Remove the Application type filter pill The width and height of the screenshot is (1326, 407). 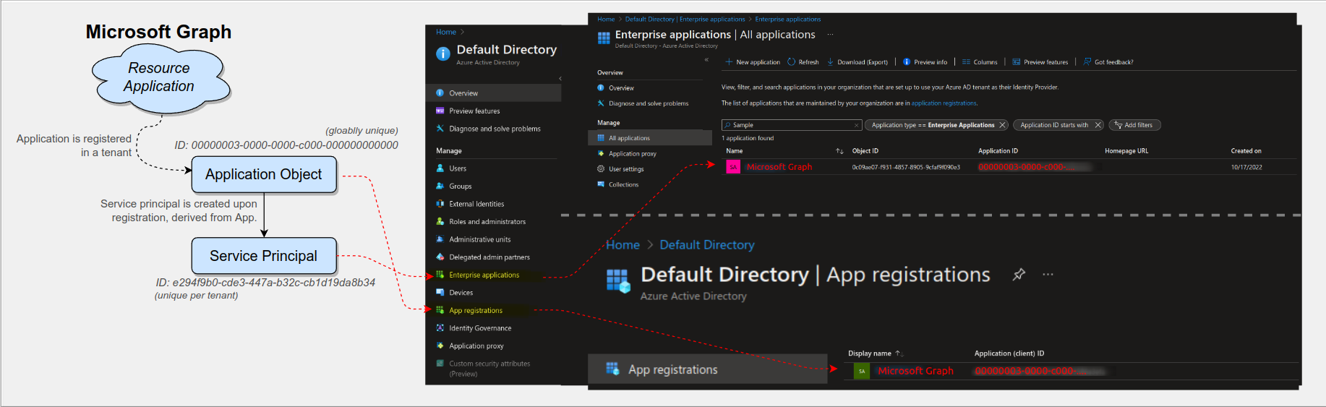[x=1002, y=125]
